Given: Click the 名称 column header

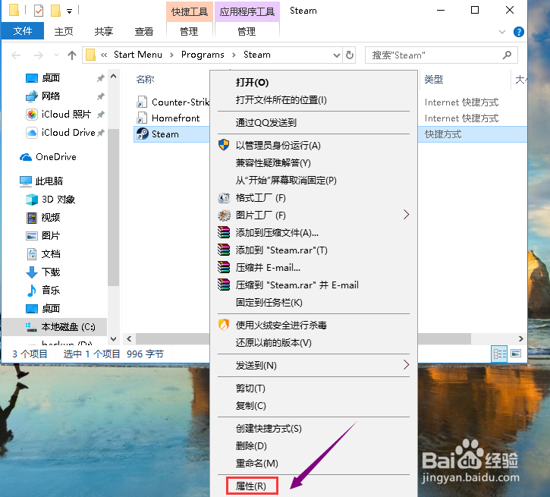Looking at the screenshot, I should 145,80.
